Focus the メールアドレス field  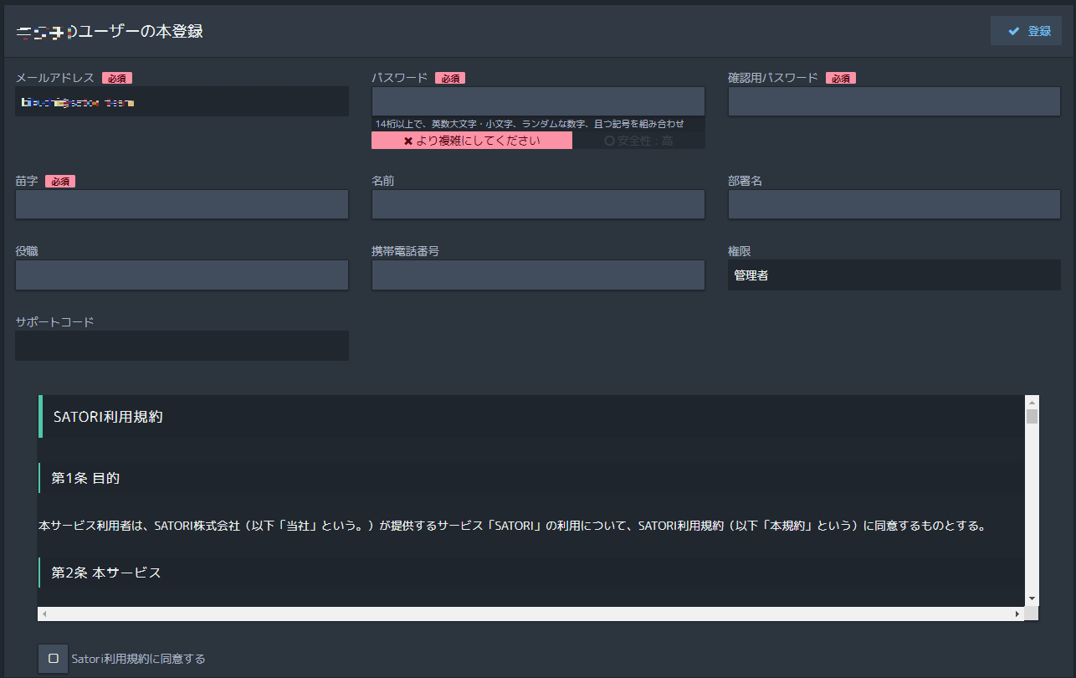[x=182, y=102]
